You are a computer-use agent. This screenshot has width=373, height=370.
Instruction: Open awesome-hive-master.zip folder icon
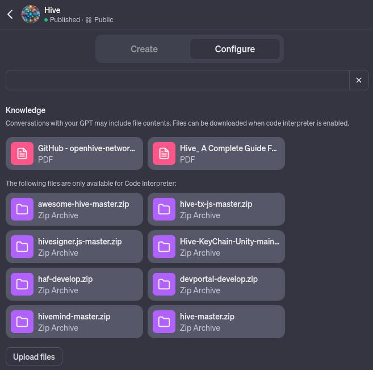[x=22, y=209]
